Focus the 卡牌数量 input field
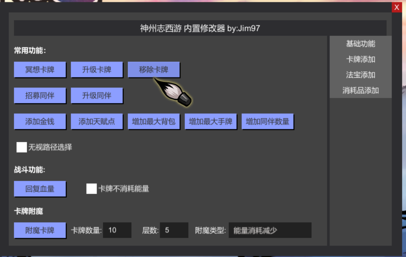Image resolution: width=406 pixels, height=257 pixels. tap(117, 230)
